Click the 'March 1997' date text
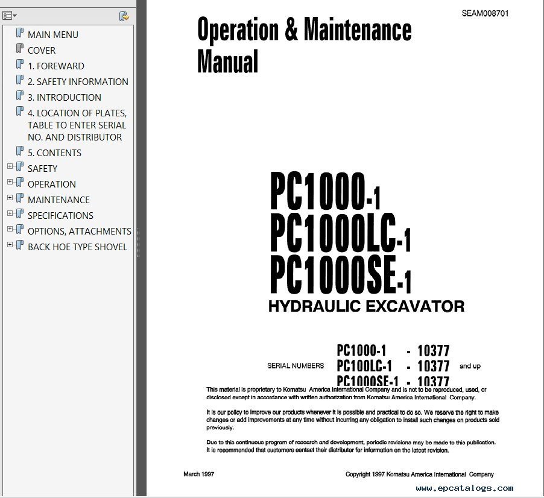Screen dimensions: 544x498 [x=199, y=474]
